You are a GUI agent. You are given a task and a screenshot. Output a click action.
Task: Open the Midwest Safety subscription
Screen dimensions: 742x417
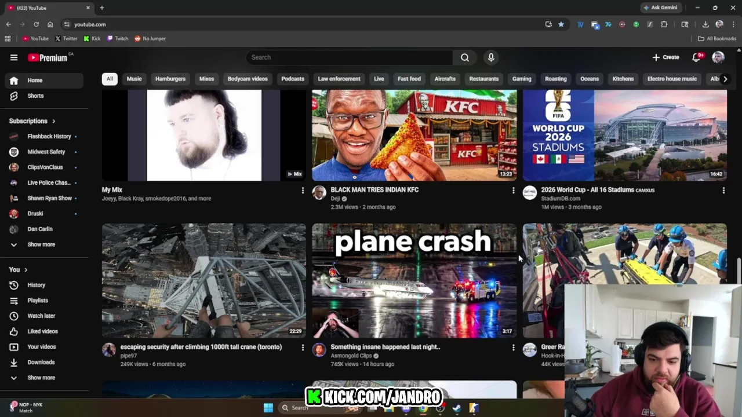44,152
